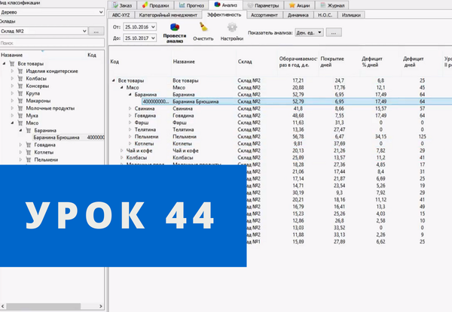Collapse Баранина row in results table
This screenshot has height=312, width=452.
click(x=130, y=94)
